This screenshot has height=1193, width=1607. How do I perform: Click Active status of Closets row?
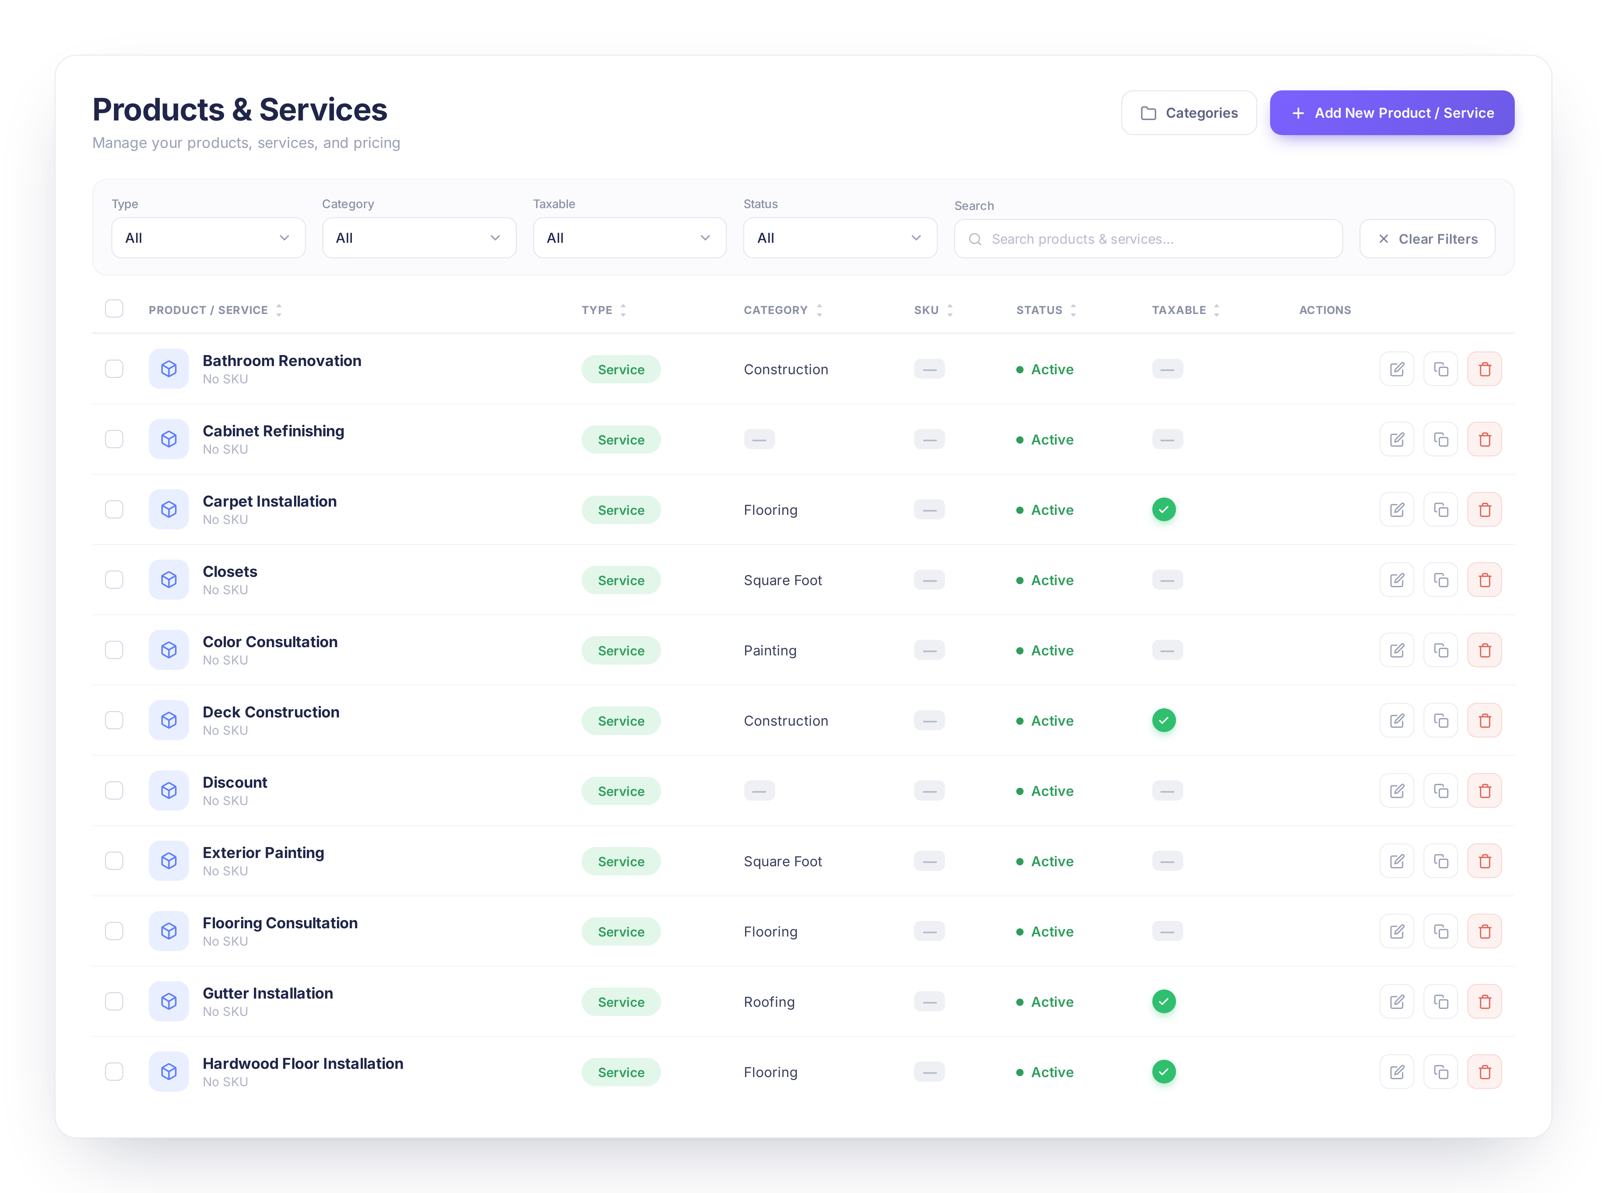click(1045, 580)
